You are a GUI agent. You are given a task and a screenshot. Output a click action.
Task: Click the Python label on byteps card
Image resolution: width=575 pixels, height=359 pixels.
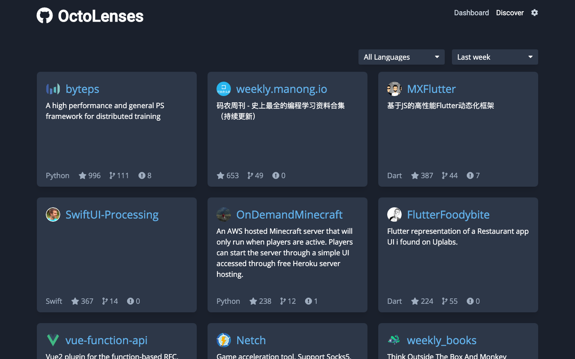57,175
